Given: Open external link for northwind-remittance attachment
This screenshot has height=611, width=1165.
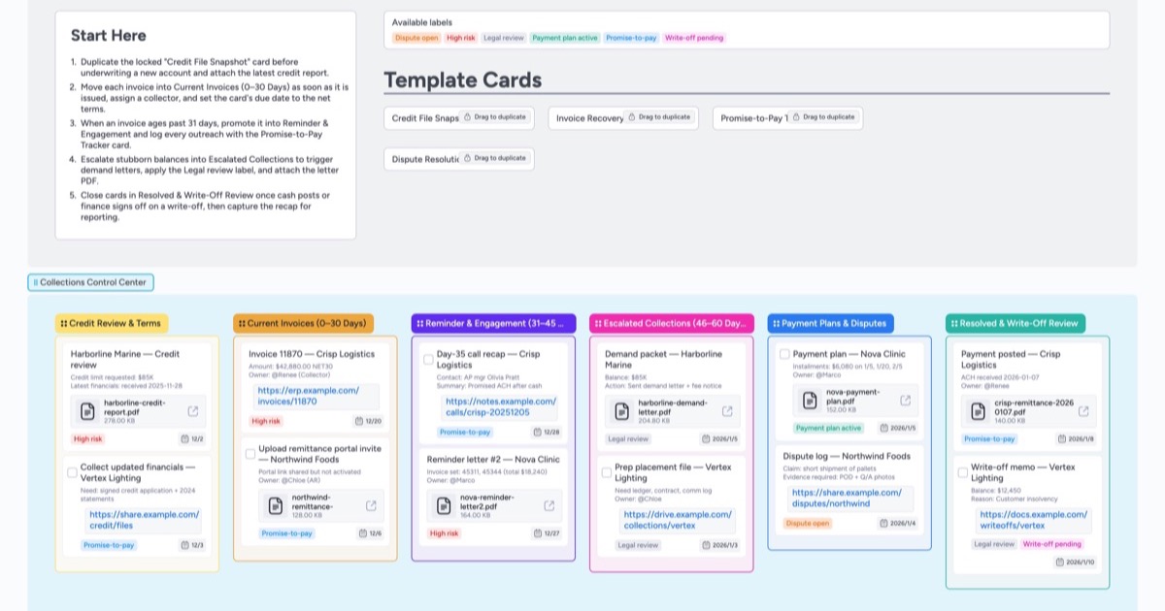Looking at the screenshot, I should pos(371,505).
